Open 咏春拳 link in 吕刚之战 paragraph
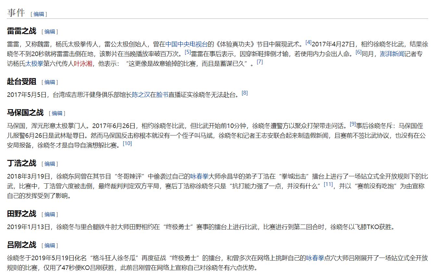This screenshot has width=435, height=278. pyautogui.click(x=315, y=258)
